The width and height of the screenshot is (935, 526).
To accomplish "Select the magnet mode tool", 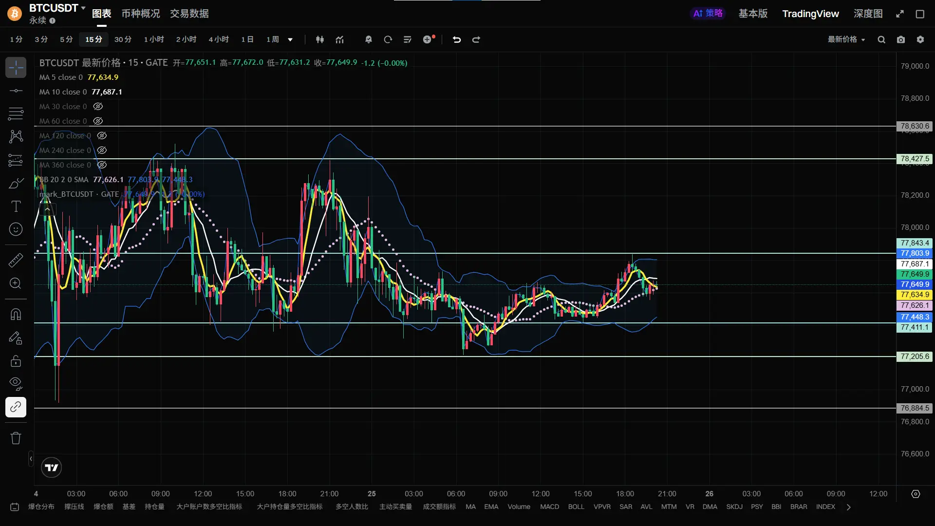I will [16, 315].
